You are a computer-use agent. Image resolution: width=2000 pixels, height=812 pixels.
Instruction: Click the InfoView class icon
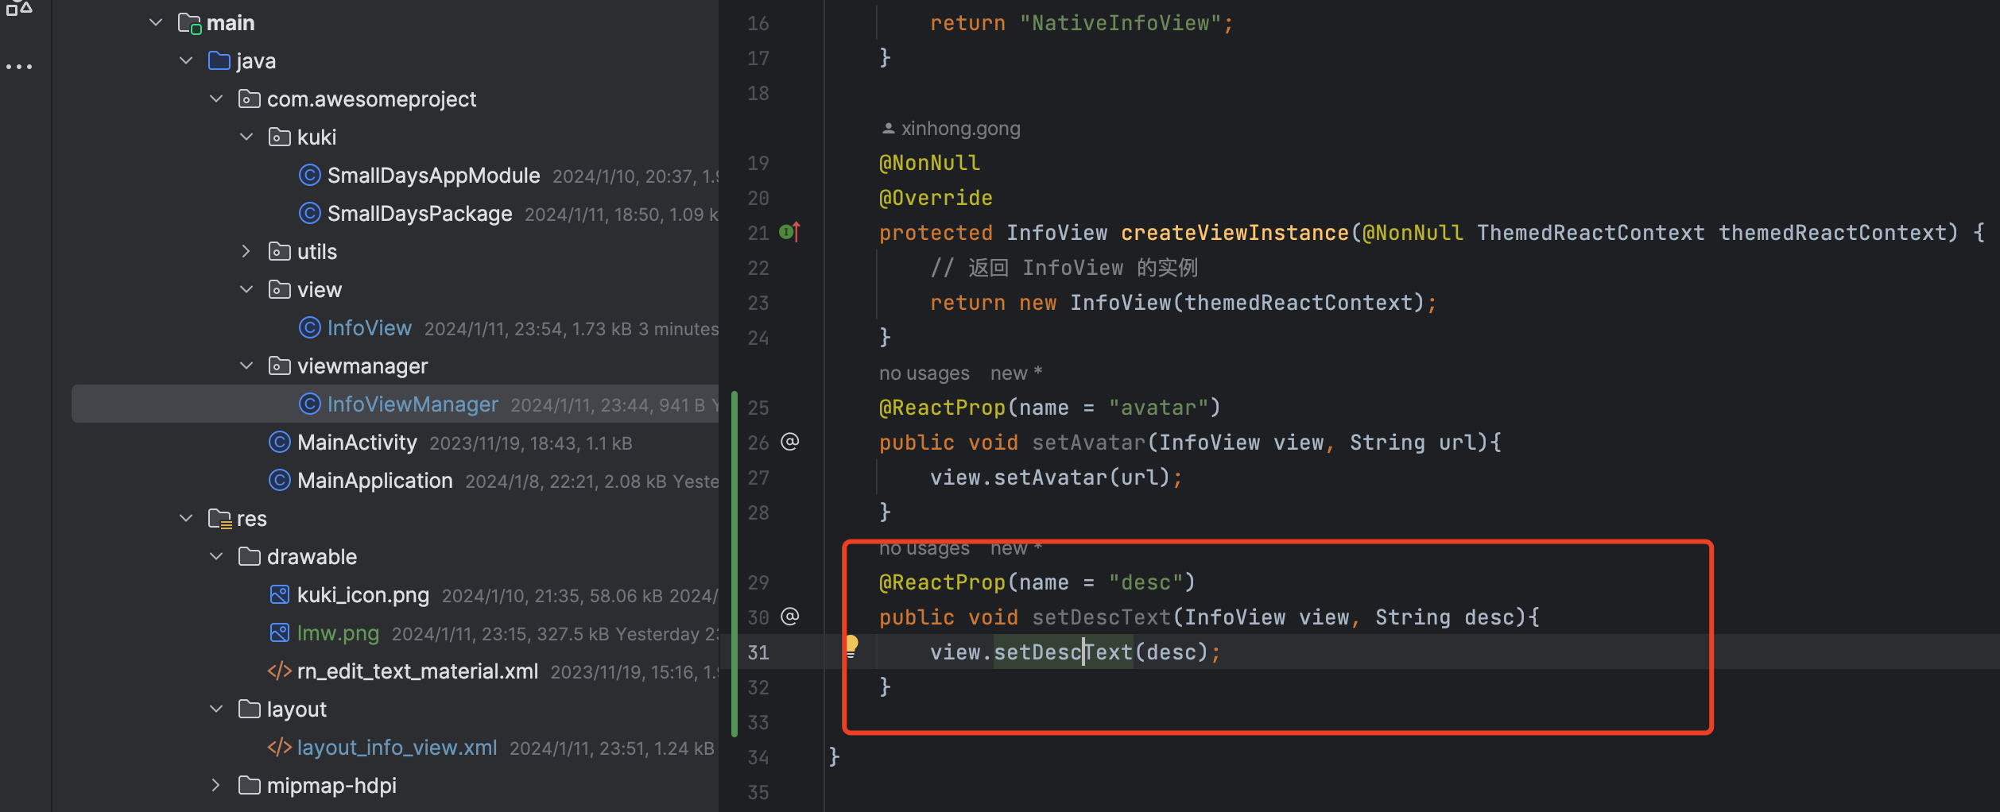click(x=309, y=327)
